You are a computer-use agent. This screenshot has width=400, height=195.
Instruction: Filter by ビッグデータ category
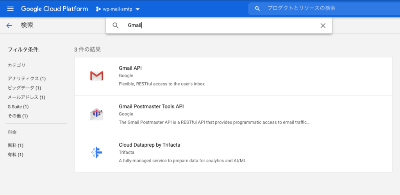click(x=24, y=88)
